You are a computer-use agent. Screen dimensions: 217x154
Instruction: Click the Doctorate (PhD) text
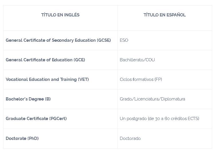tap(22, 138)
